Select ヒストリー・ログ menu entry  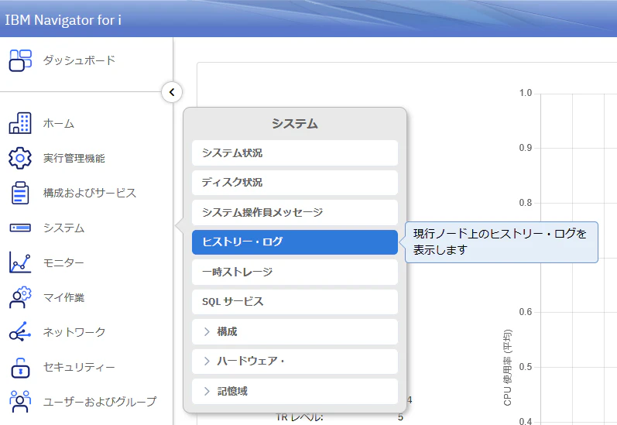(295, 242)
